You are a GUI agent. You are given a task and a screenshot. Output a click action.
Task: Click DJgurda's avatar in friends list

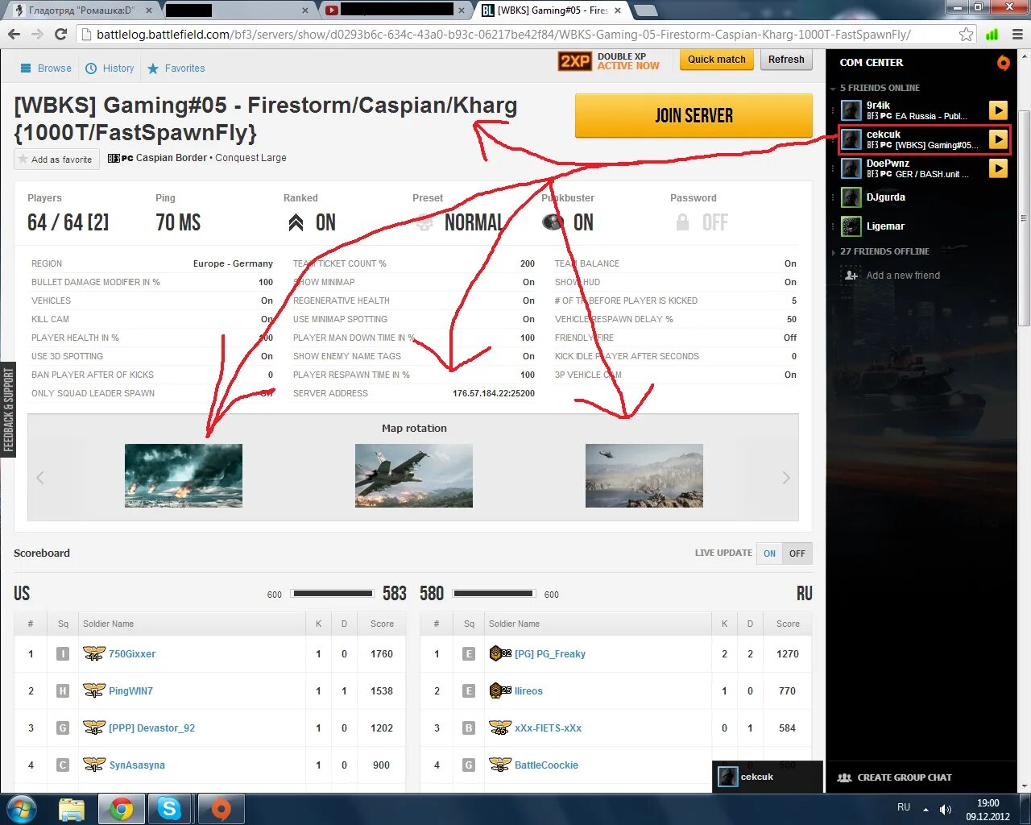pyautogui.click(x=851, y=197)
